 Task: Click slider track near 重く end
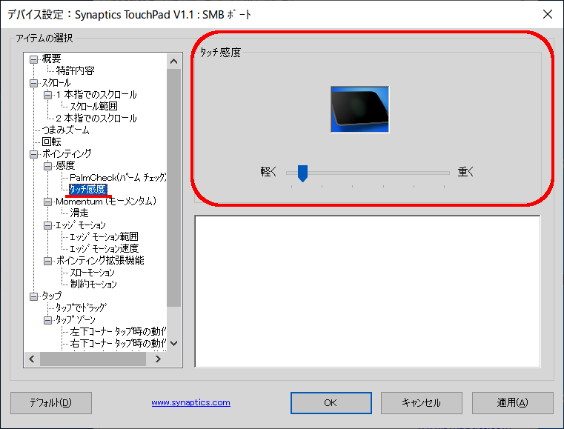444,173
